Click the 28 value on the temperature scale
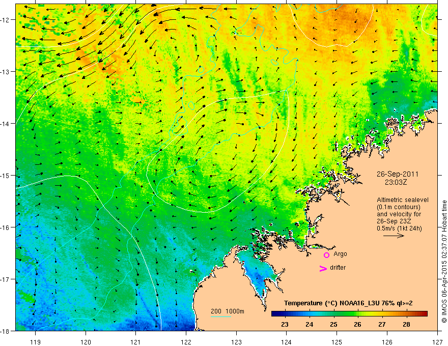448x346 pixels. point(406,324)
